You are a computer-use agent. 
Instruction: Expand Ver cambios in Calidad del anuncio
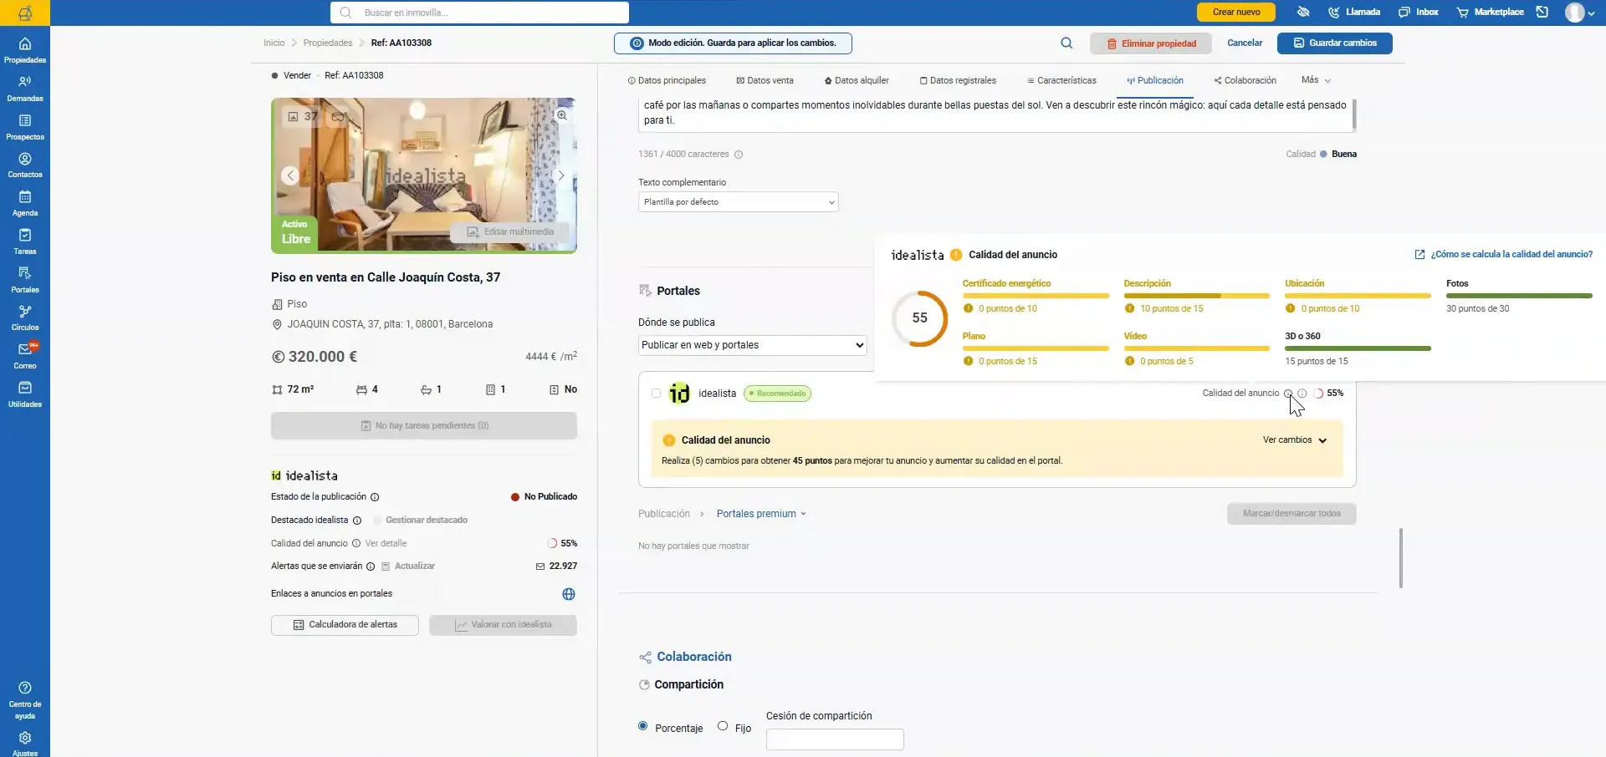coord(1295,440)
